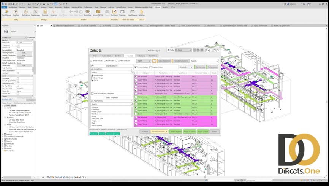Click the Isolate Selection button
329x186 pixels.
tap(181, 61)
